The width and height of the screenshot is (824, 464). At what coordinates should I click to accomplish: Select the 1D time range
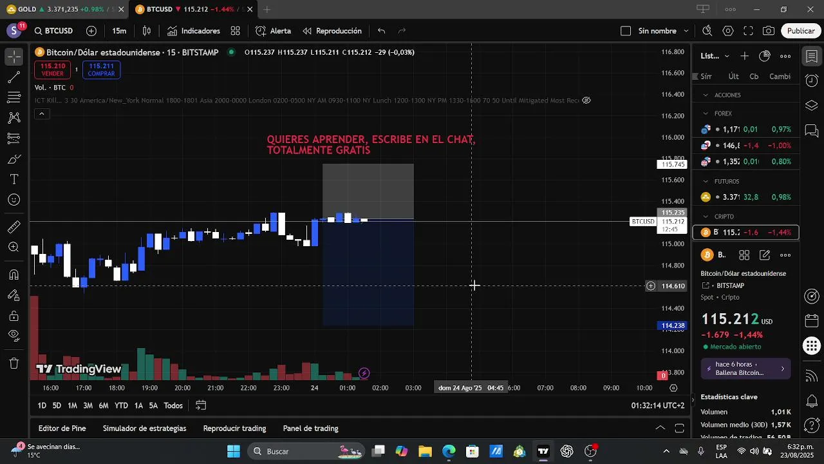(x=42, y=405)
